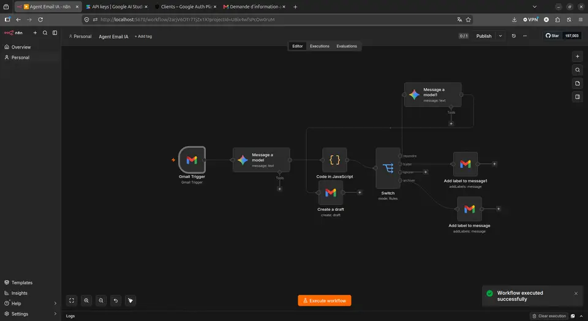The width and height of the screenshot is (588, 321).
Task: Switch to Demande d'information Gmail tab
Action: [254, 7]
